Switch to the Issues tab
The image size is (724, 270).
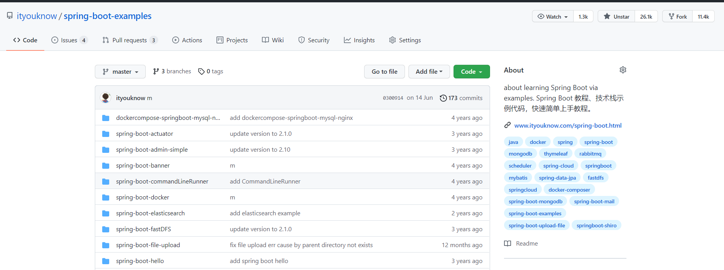click(69, 40)
